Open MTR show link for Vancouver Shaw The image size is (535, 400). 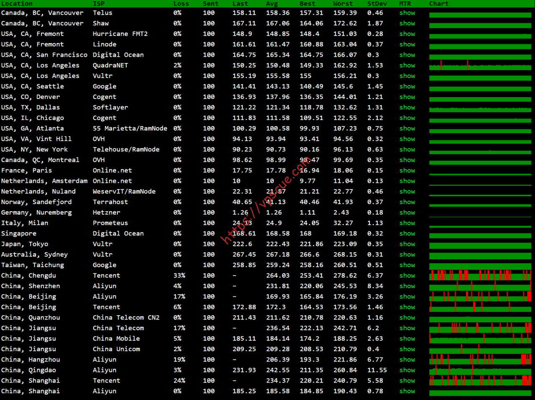[x=407, y=23]
